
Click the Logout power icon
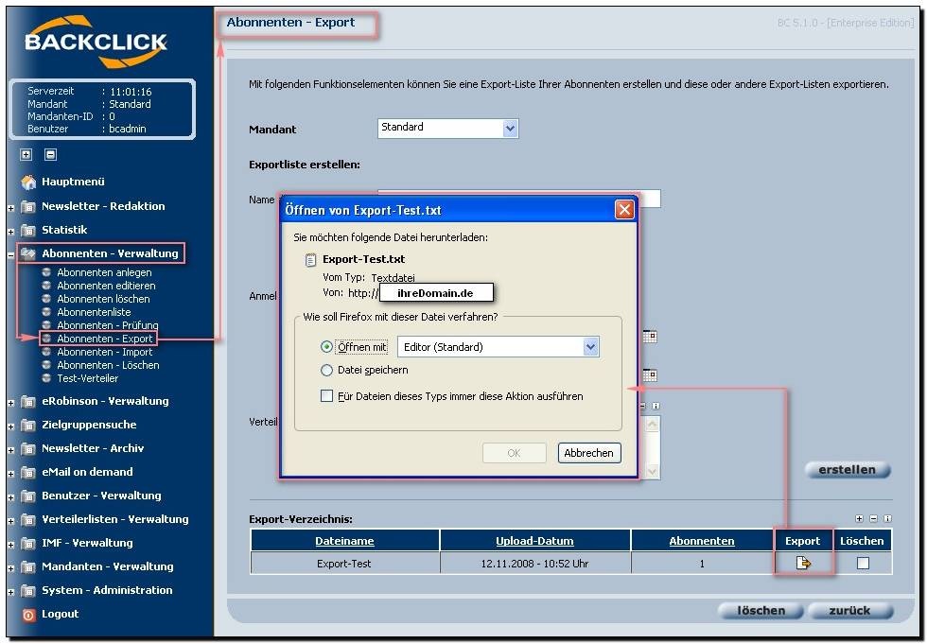28,615
